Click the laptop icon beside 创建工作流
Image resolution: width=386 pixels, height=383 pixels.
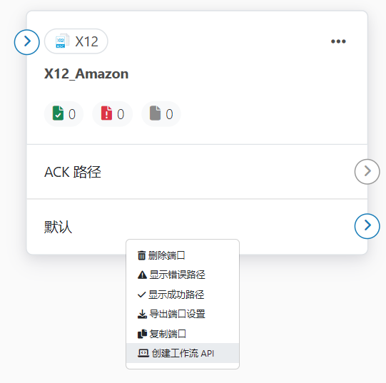click(x=143, y=353)
